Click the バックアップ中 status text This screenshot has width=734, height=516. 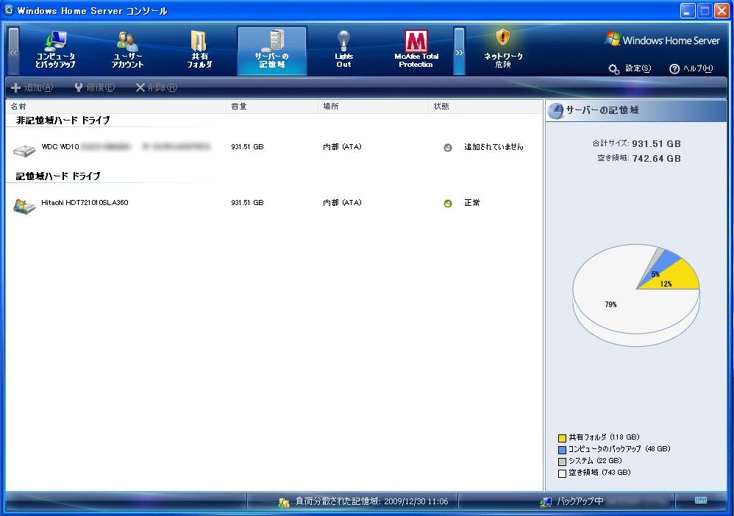[580, 501]
